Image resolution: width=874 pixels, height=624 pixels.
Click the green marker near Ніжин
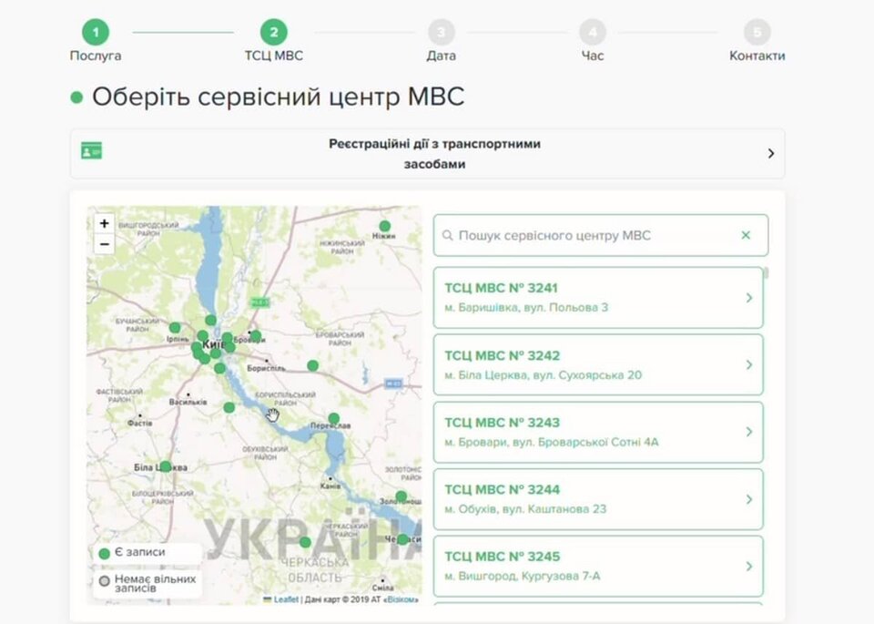tap(384, 226)
